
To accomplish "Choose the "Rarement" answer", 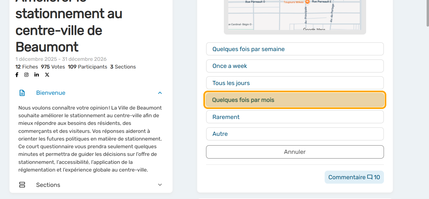I will [295, 117].
